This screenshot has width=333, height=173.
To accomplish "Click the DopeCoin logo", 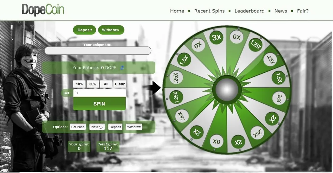I will click(x=43, y=10).
